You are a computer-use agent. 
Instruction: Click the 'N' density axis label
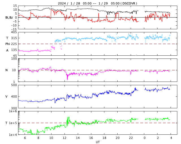7,70
